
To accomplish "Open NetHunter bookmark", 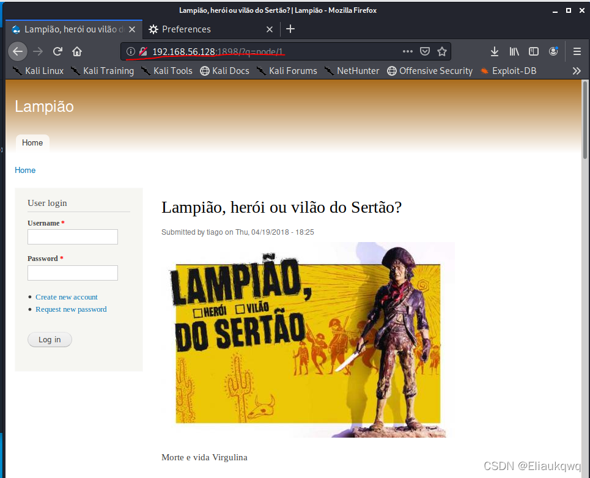I will pos(352,71).
